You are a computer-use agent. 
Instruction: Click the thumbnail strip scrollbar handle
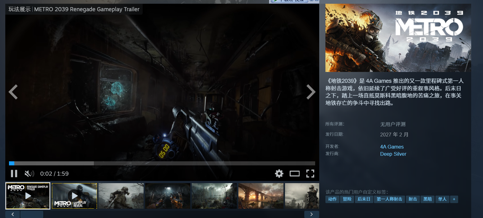coord(32,214)
